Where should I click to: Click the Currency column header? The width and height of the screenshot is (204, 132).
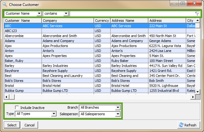click(102, 21)
